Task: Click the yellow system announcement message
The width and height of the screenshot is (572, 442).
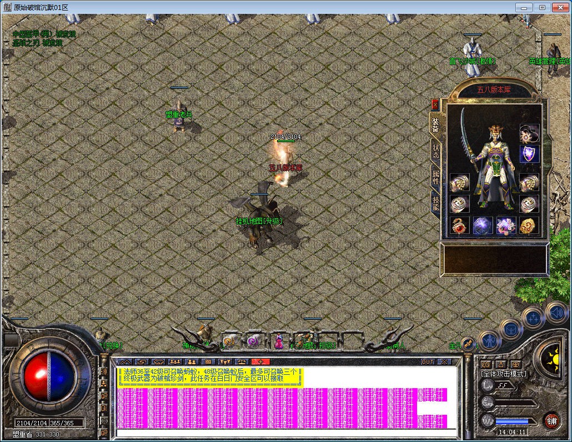Action: tap(210, 376)
